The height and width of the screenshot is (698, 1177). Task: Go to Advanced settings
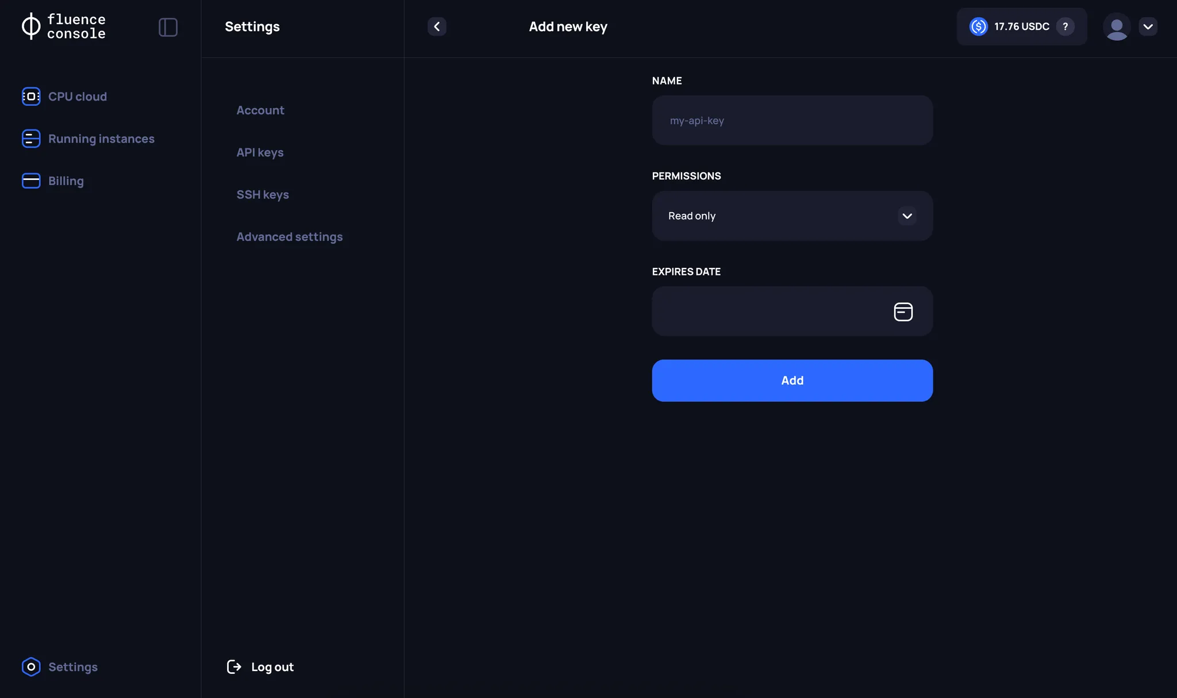[290, 236]
